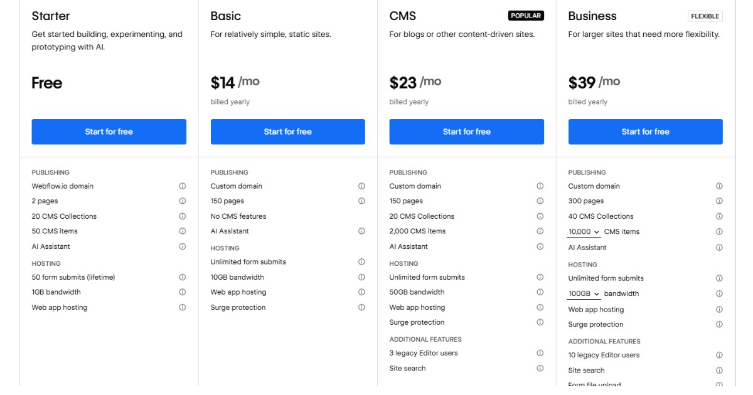Click info icon beside Webflow.io domain

183,186
